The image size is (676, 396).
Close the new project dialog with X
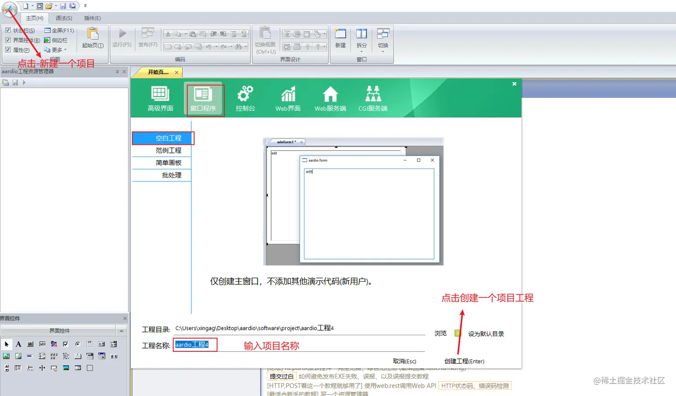tap(514, 84)
